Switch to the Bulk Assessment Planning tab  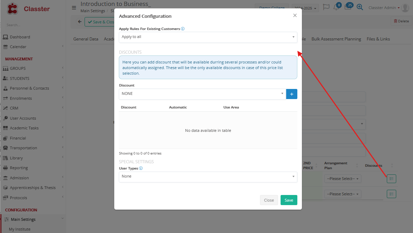[336, 39]
